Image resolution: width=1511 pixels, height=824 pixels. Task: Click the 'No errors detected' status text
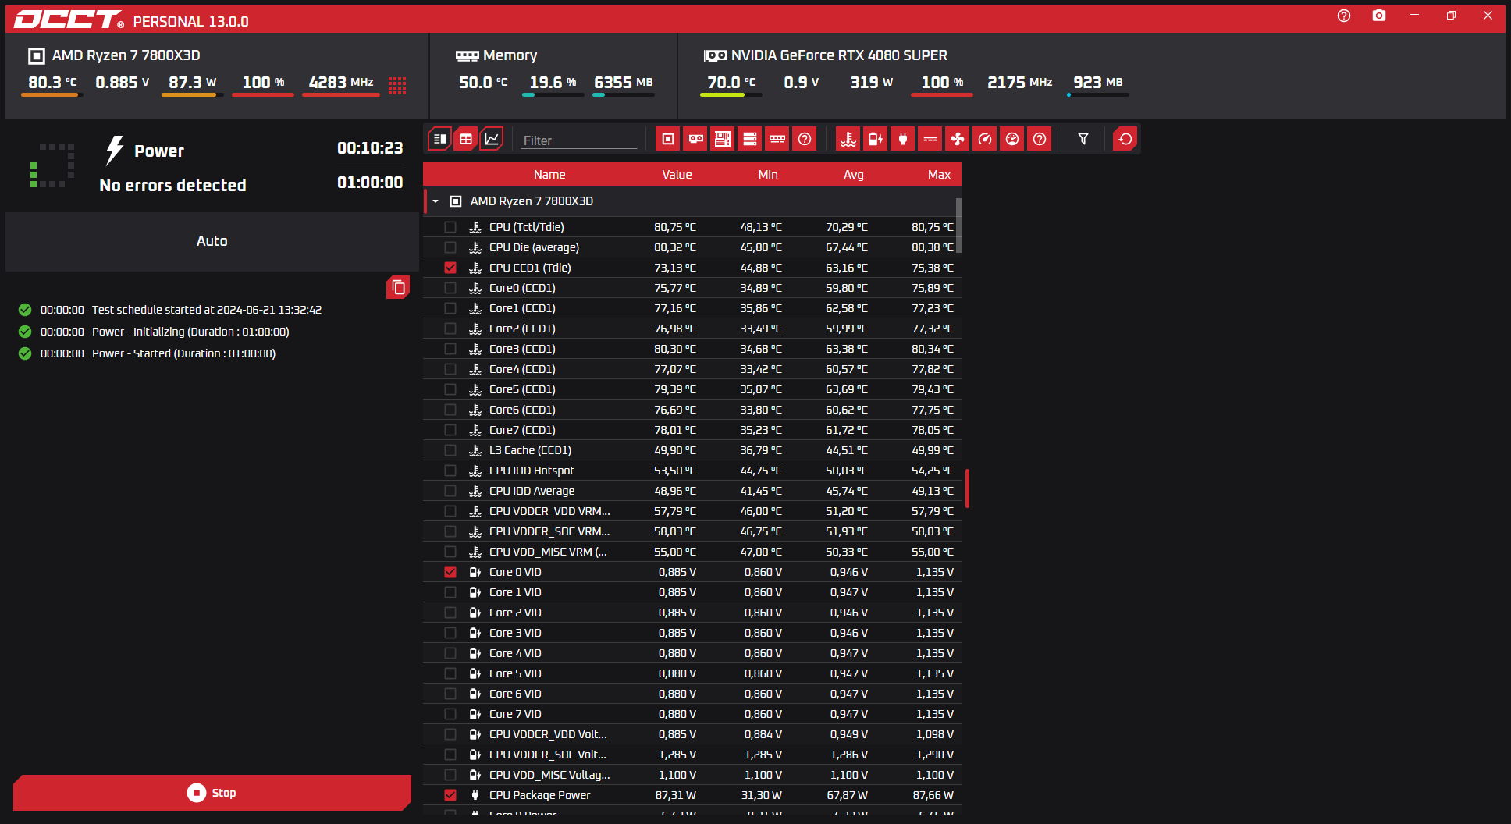tap(172, 186)
